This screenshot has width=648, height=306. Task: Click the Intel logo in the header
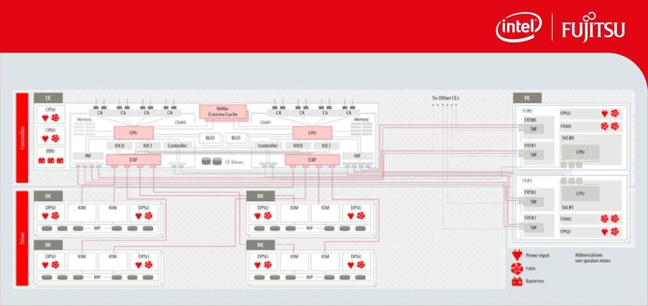[x=518, y=28]
